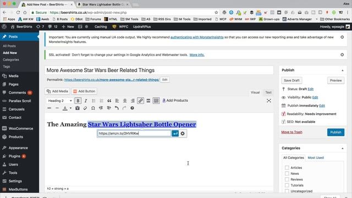
Task: Open the New content menu in admin bar
Action: [68, 27]
